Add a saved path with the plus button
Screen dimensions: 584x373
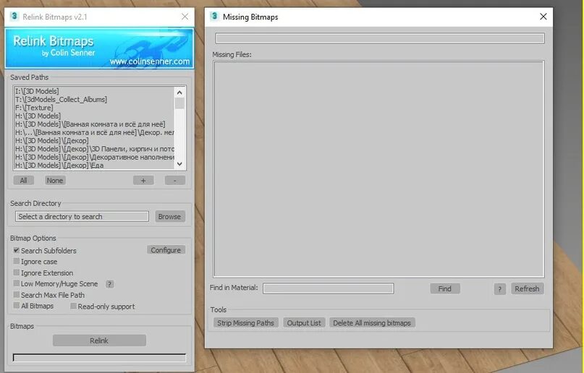point(143,181)
